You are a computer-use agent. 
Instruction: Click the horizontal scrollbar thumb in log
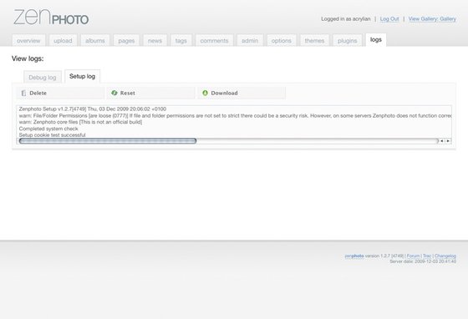pyautogui.click(x=108, y=141)
